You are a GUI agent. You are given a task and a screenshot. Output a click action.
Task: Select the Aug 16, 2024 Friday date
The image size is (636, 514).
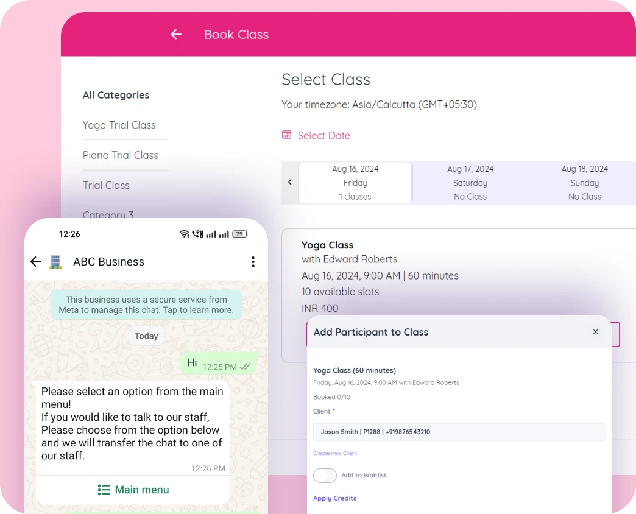[355, 183]
